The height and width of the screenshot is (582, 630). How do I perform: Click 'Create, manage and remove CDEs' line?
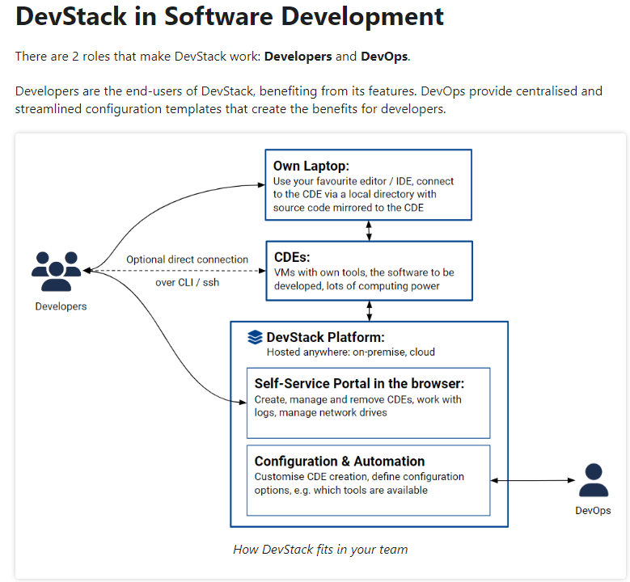click(358, 399)
